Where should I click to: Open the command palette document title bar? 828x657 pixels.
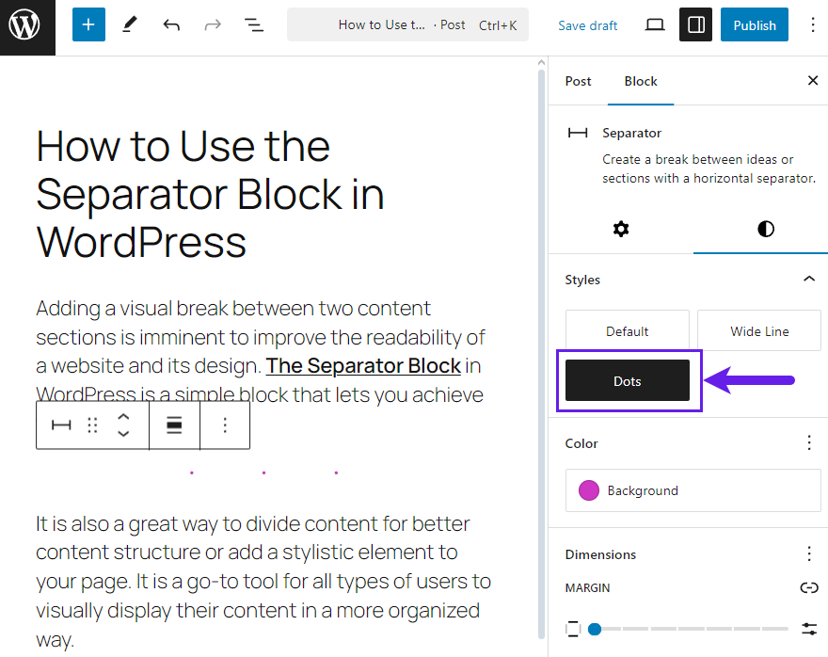pos(407,24)
